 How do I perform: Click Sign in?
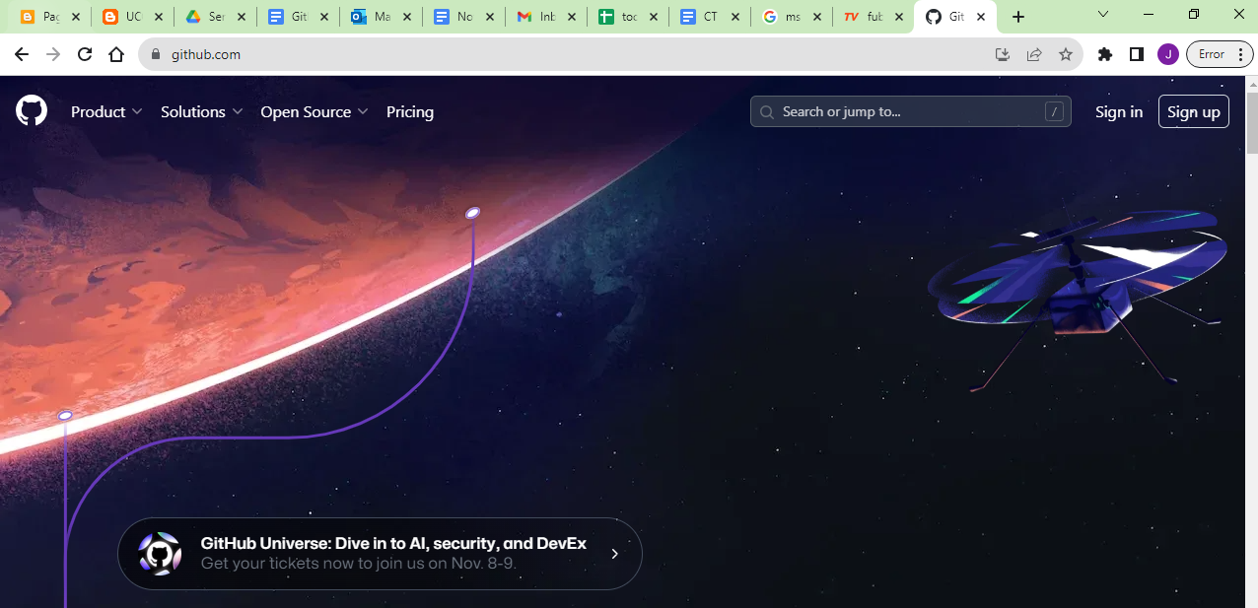pos(1119,111)
